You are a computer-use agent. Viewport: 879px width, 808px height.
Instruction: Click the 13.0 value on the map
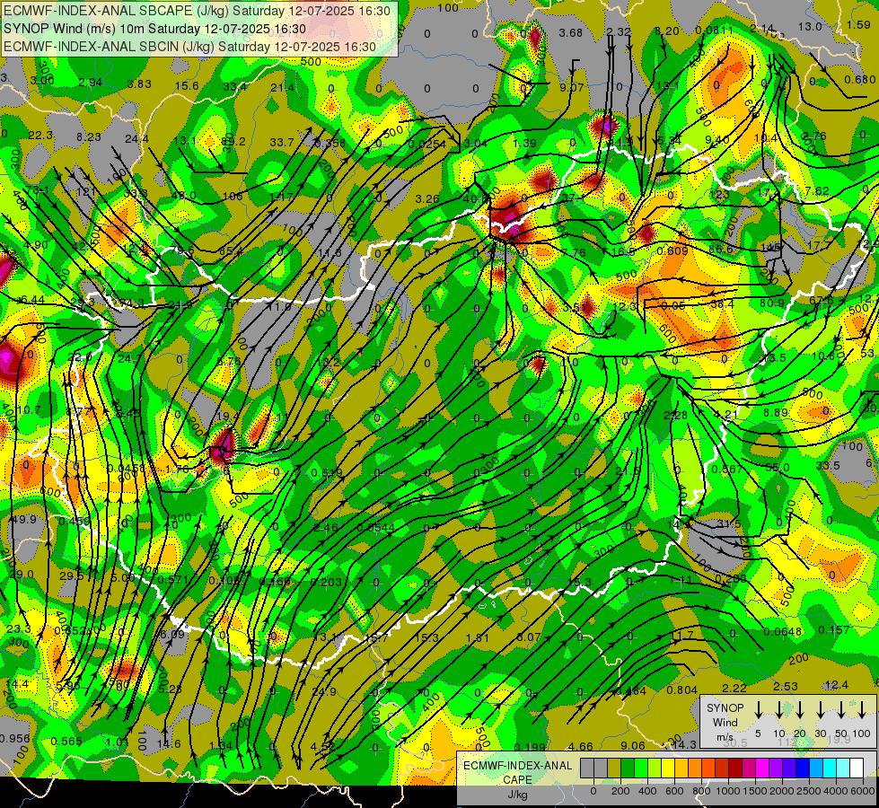click(x=810, y=26)
